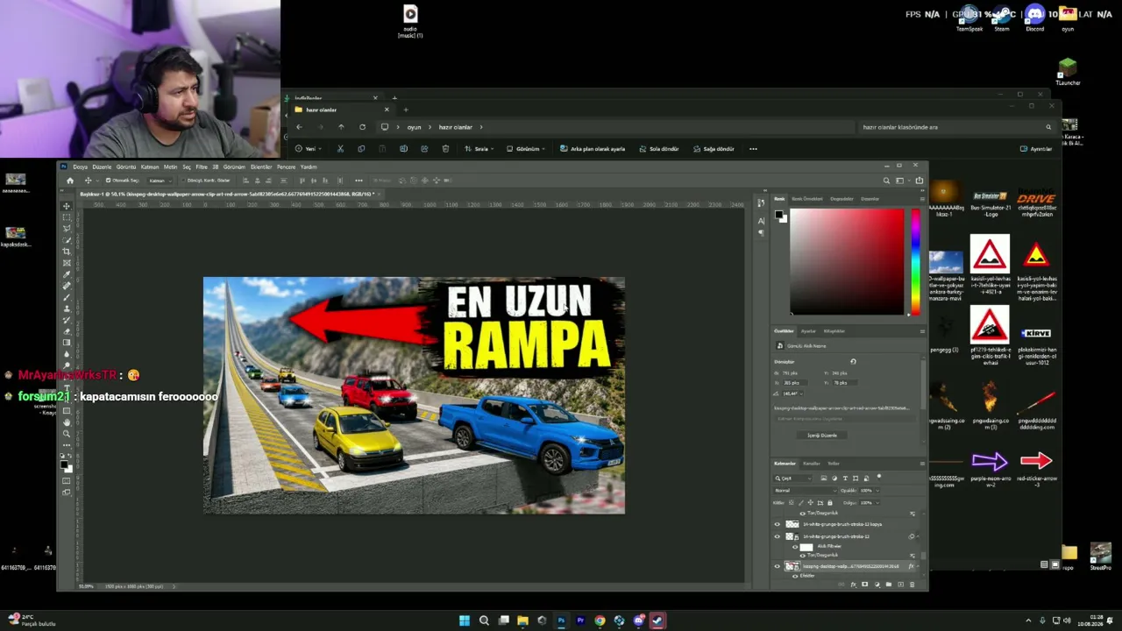Toggle Akıllı Filtreler visibility eye
Screen dimensions: 1122x631
795,547
